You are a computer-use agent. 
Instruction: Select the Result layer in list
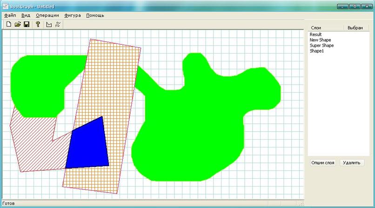316,34
